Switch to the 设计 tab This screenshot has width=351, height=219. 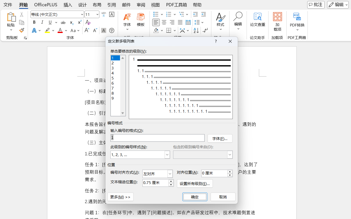[82, 5]
